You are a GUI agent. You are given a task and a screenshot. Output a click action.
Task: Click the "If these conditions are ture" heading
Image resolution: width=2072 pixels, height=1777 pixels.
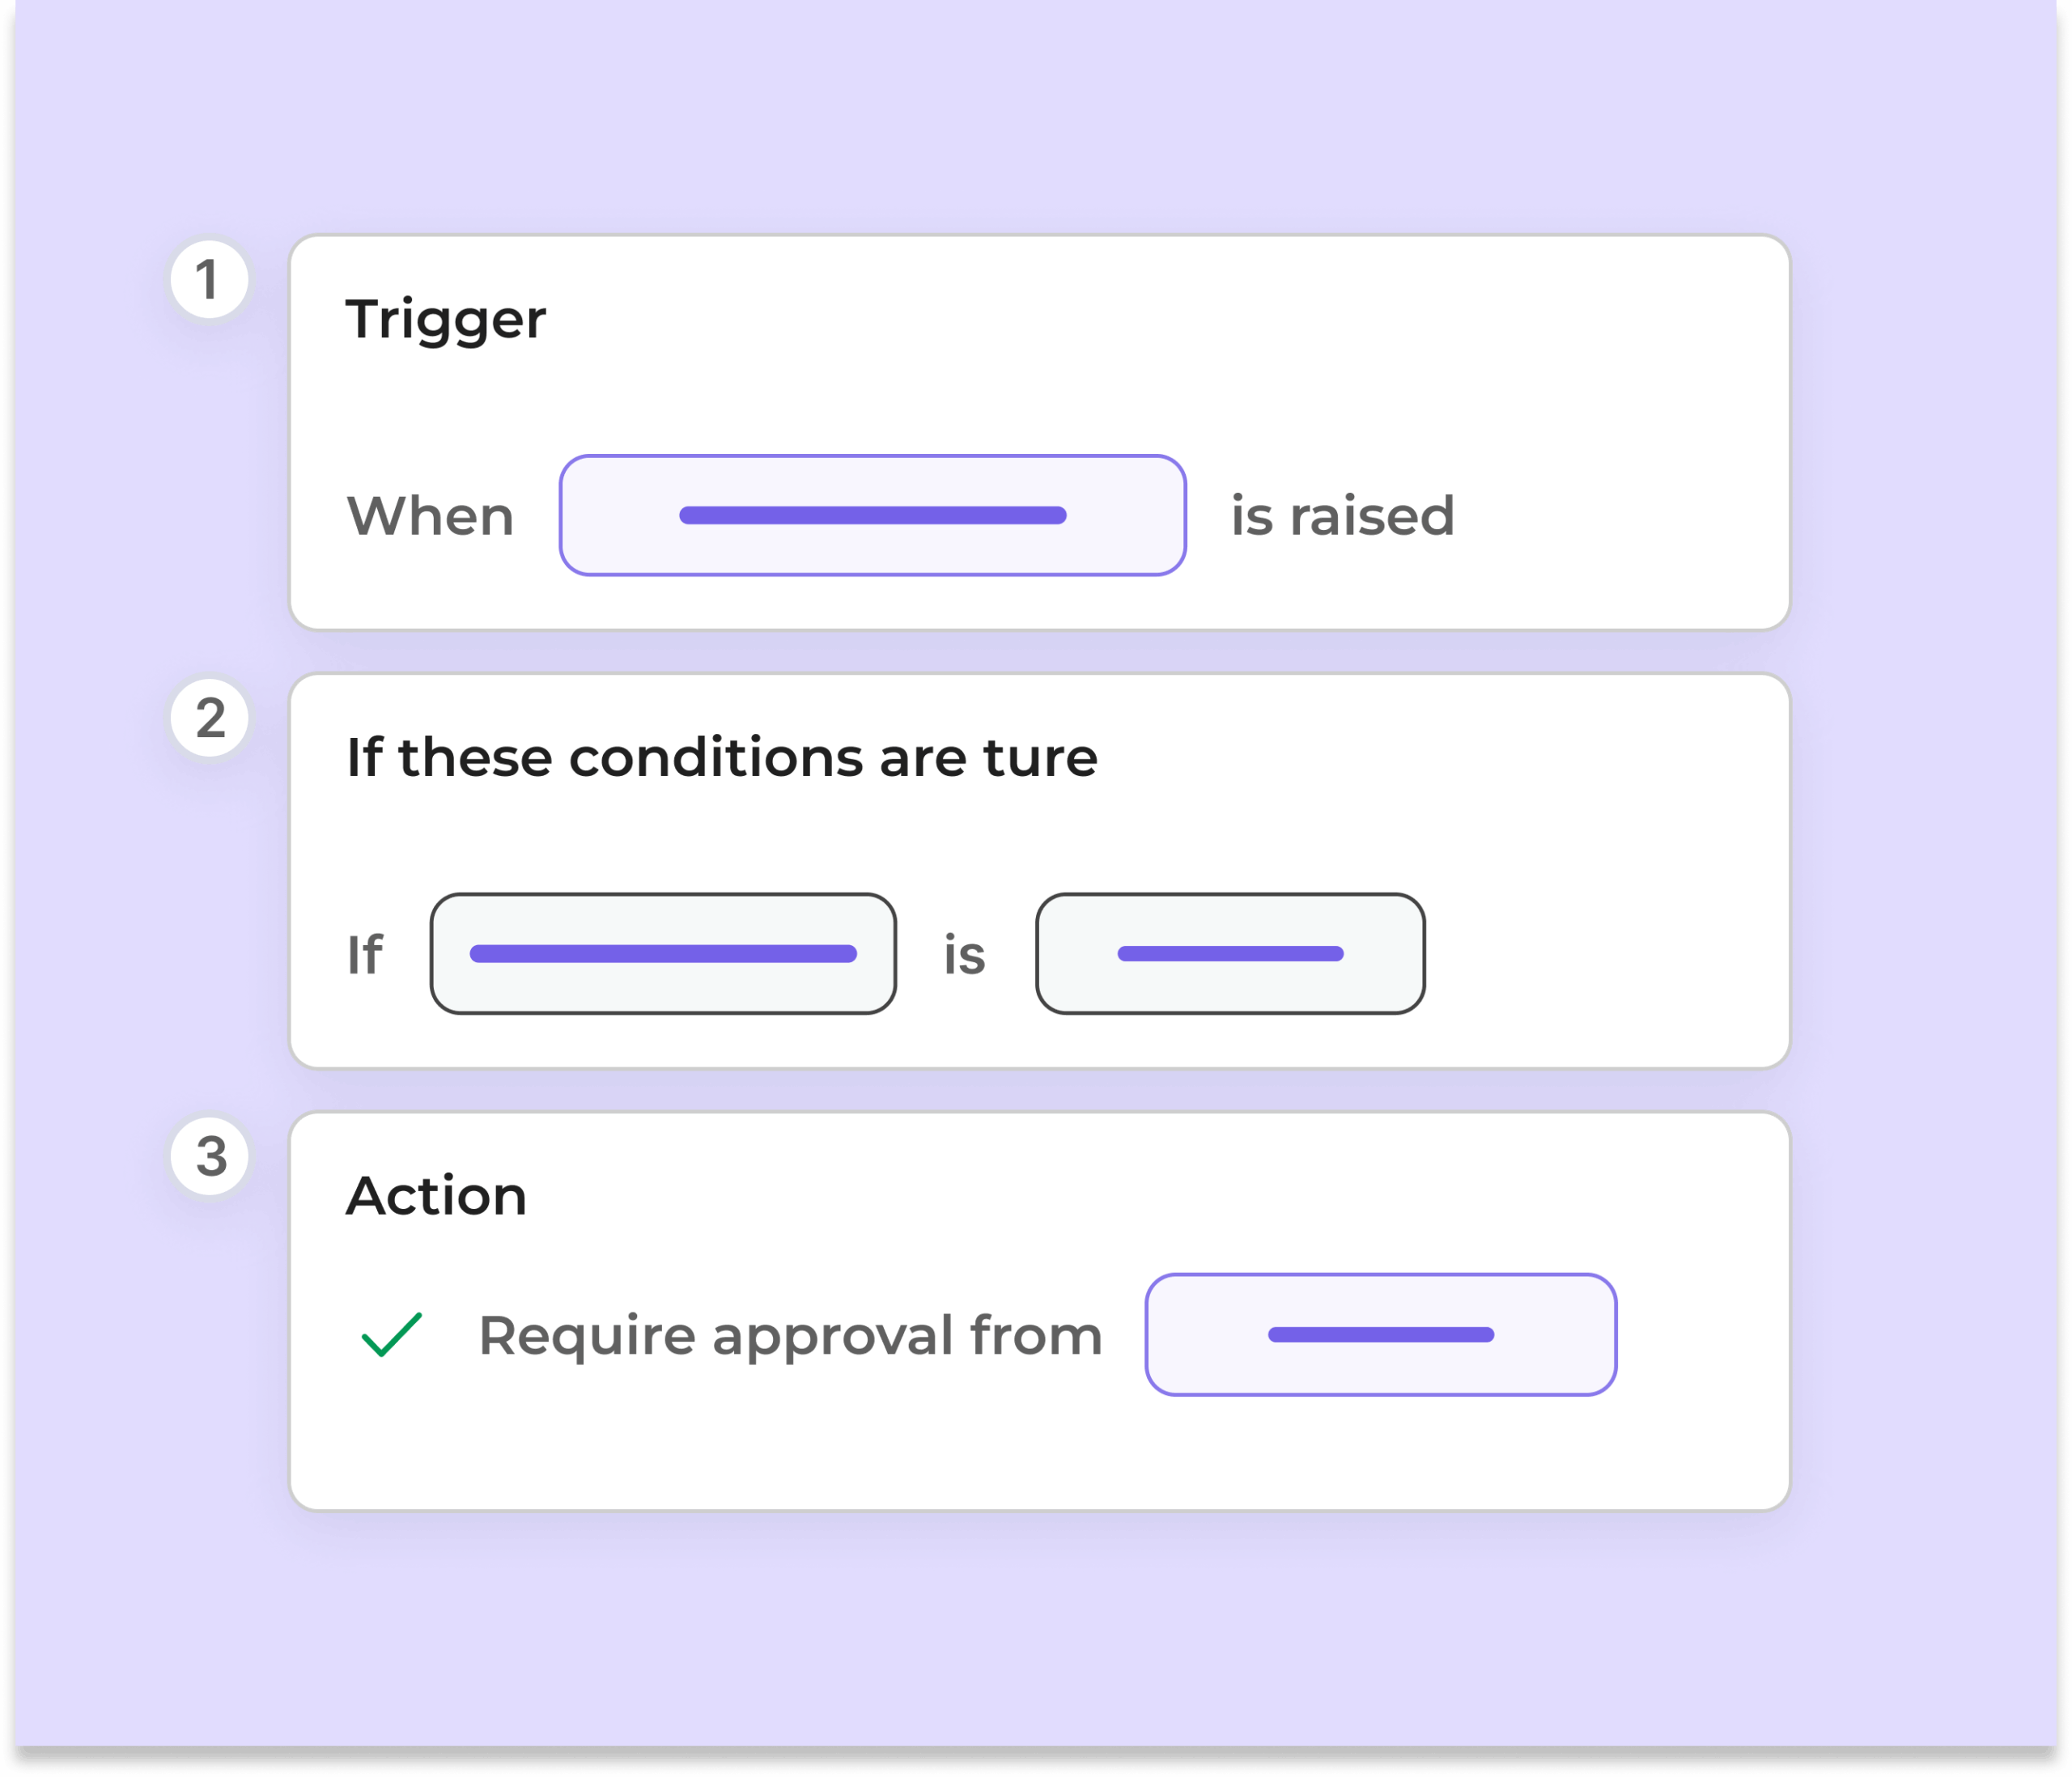click(x=721, y=757)
